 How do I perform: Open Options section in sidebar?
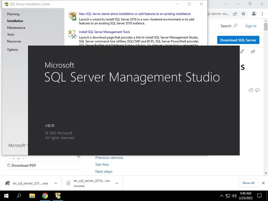click(13, 50)
